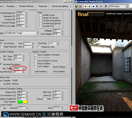The image size is (132, 118).
Task: Enable the Reuse Solution checkbox
Action: [x=35, y=63]
